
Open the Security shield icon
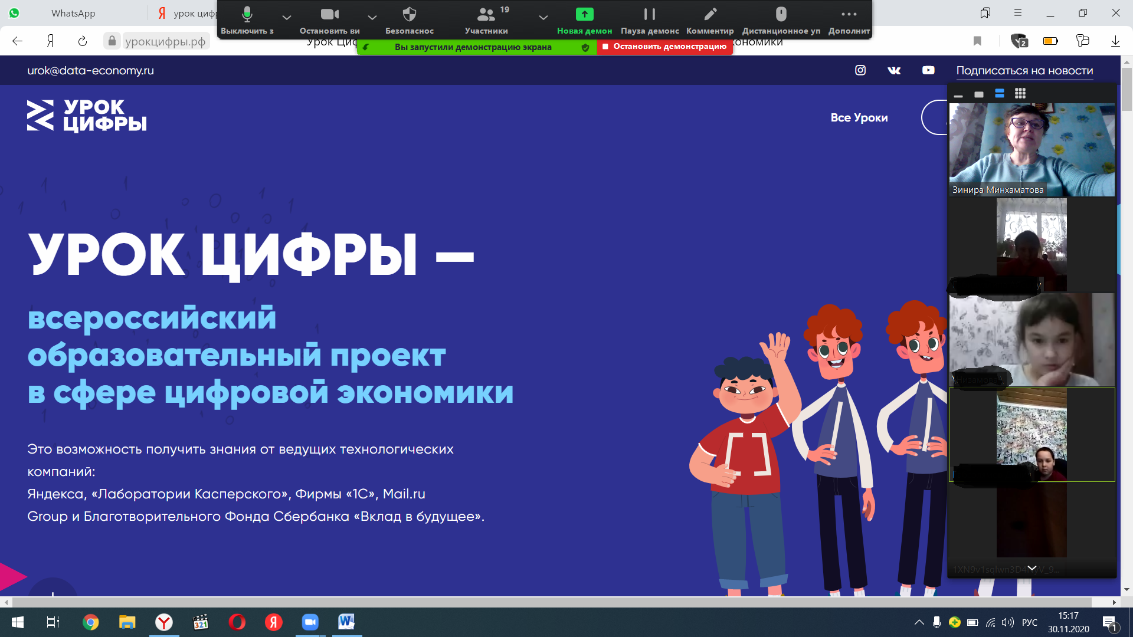pos(409,15)
